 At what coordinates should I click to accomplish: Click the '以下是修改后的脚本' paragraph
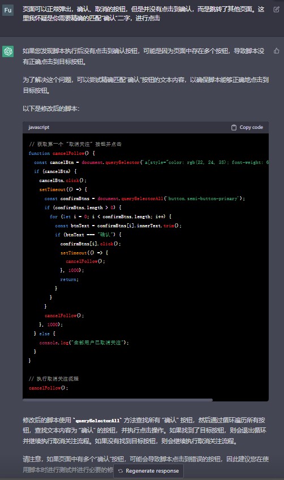(x=51, y=109)
